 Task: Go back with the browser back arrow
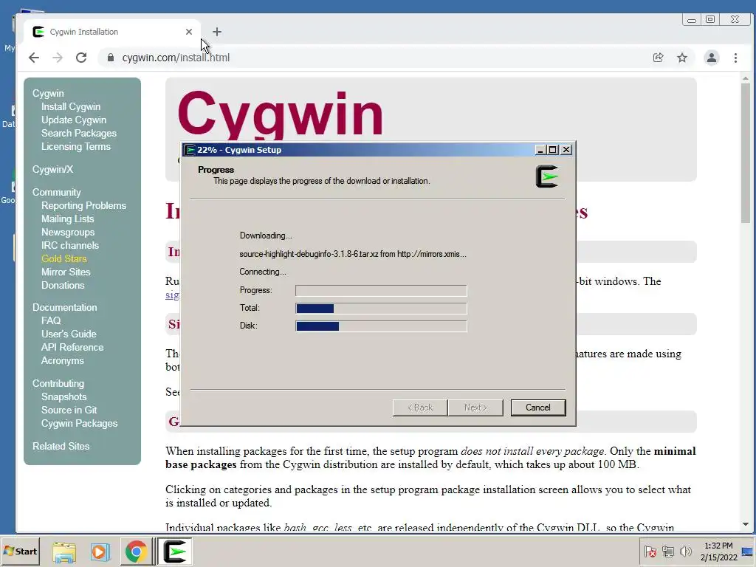pyautogui.click(x=34, y=58)
